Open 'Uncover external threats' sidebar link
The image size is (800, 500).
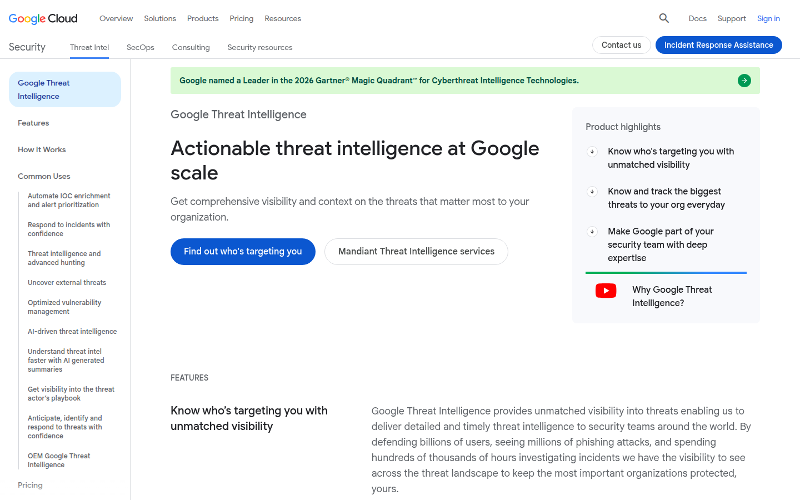click(x=67, y=283)
